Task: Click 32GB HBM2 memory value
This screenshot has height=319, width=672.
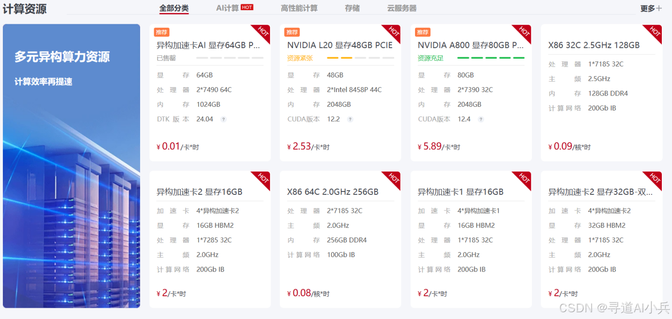Action: [607, 225]
